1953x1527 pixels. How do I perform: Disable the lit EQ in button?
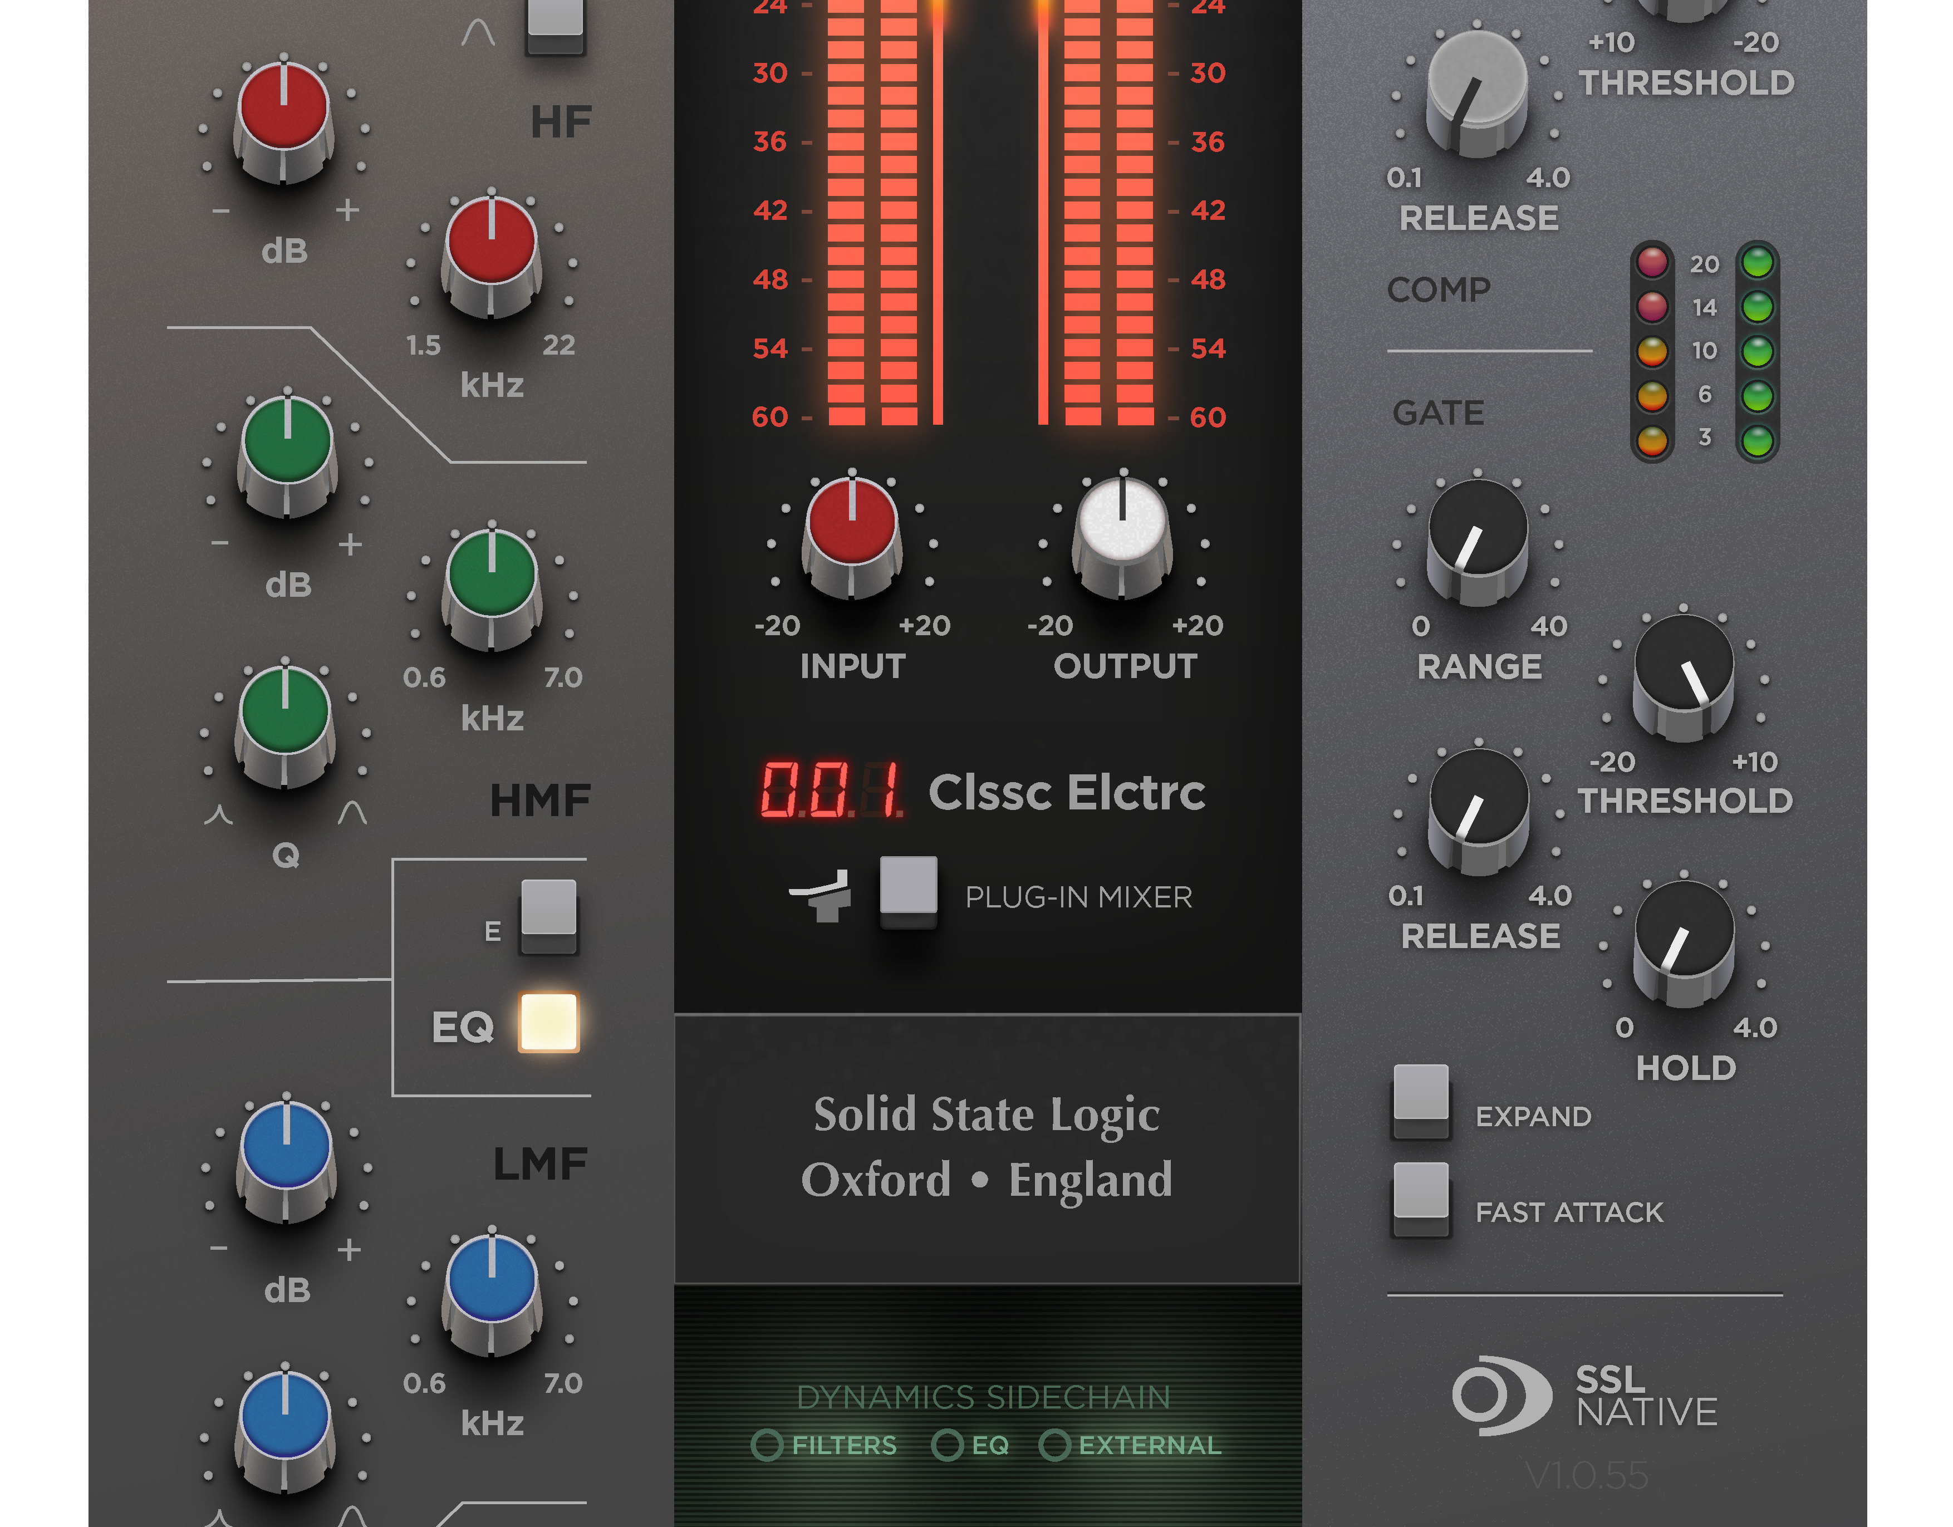click(549, 1022)
